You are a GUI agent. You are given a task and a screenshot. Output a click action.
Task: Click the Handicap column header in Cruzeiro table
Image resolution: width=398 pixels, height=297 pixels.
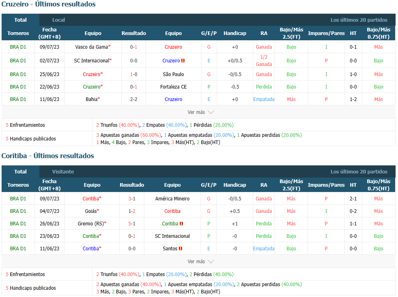[x=235, y=33]
